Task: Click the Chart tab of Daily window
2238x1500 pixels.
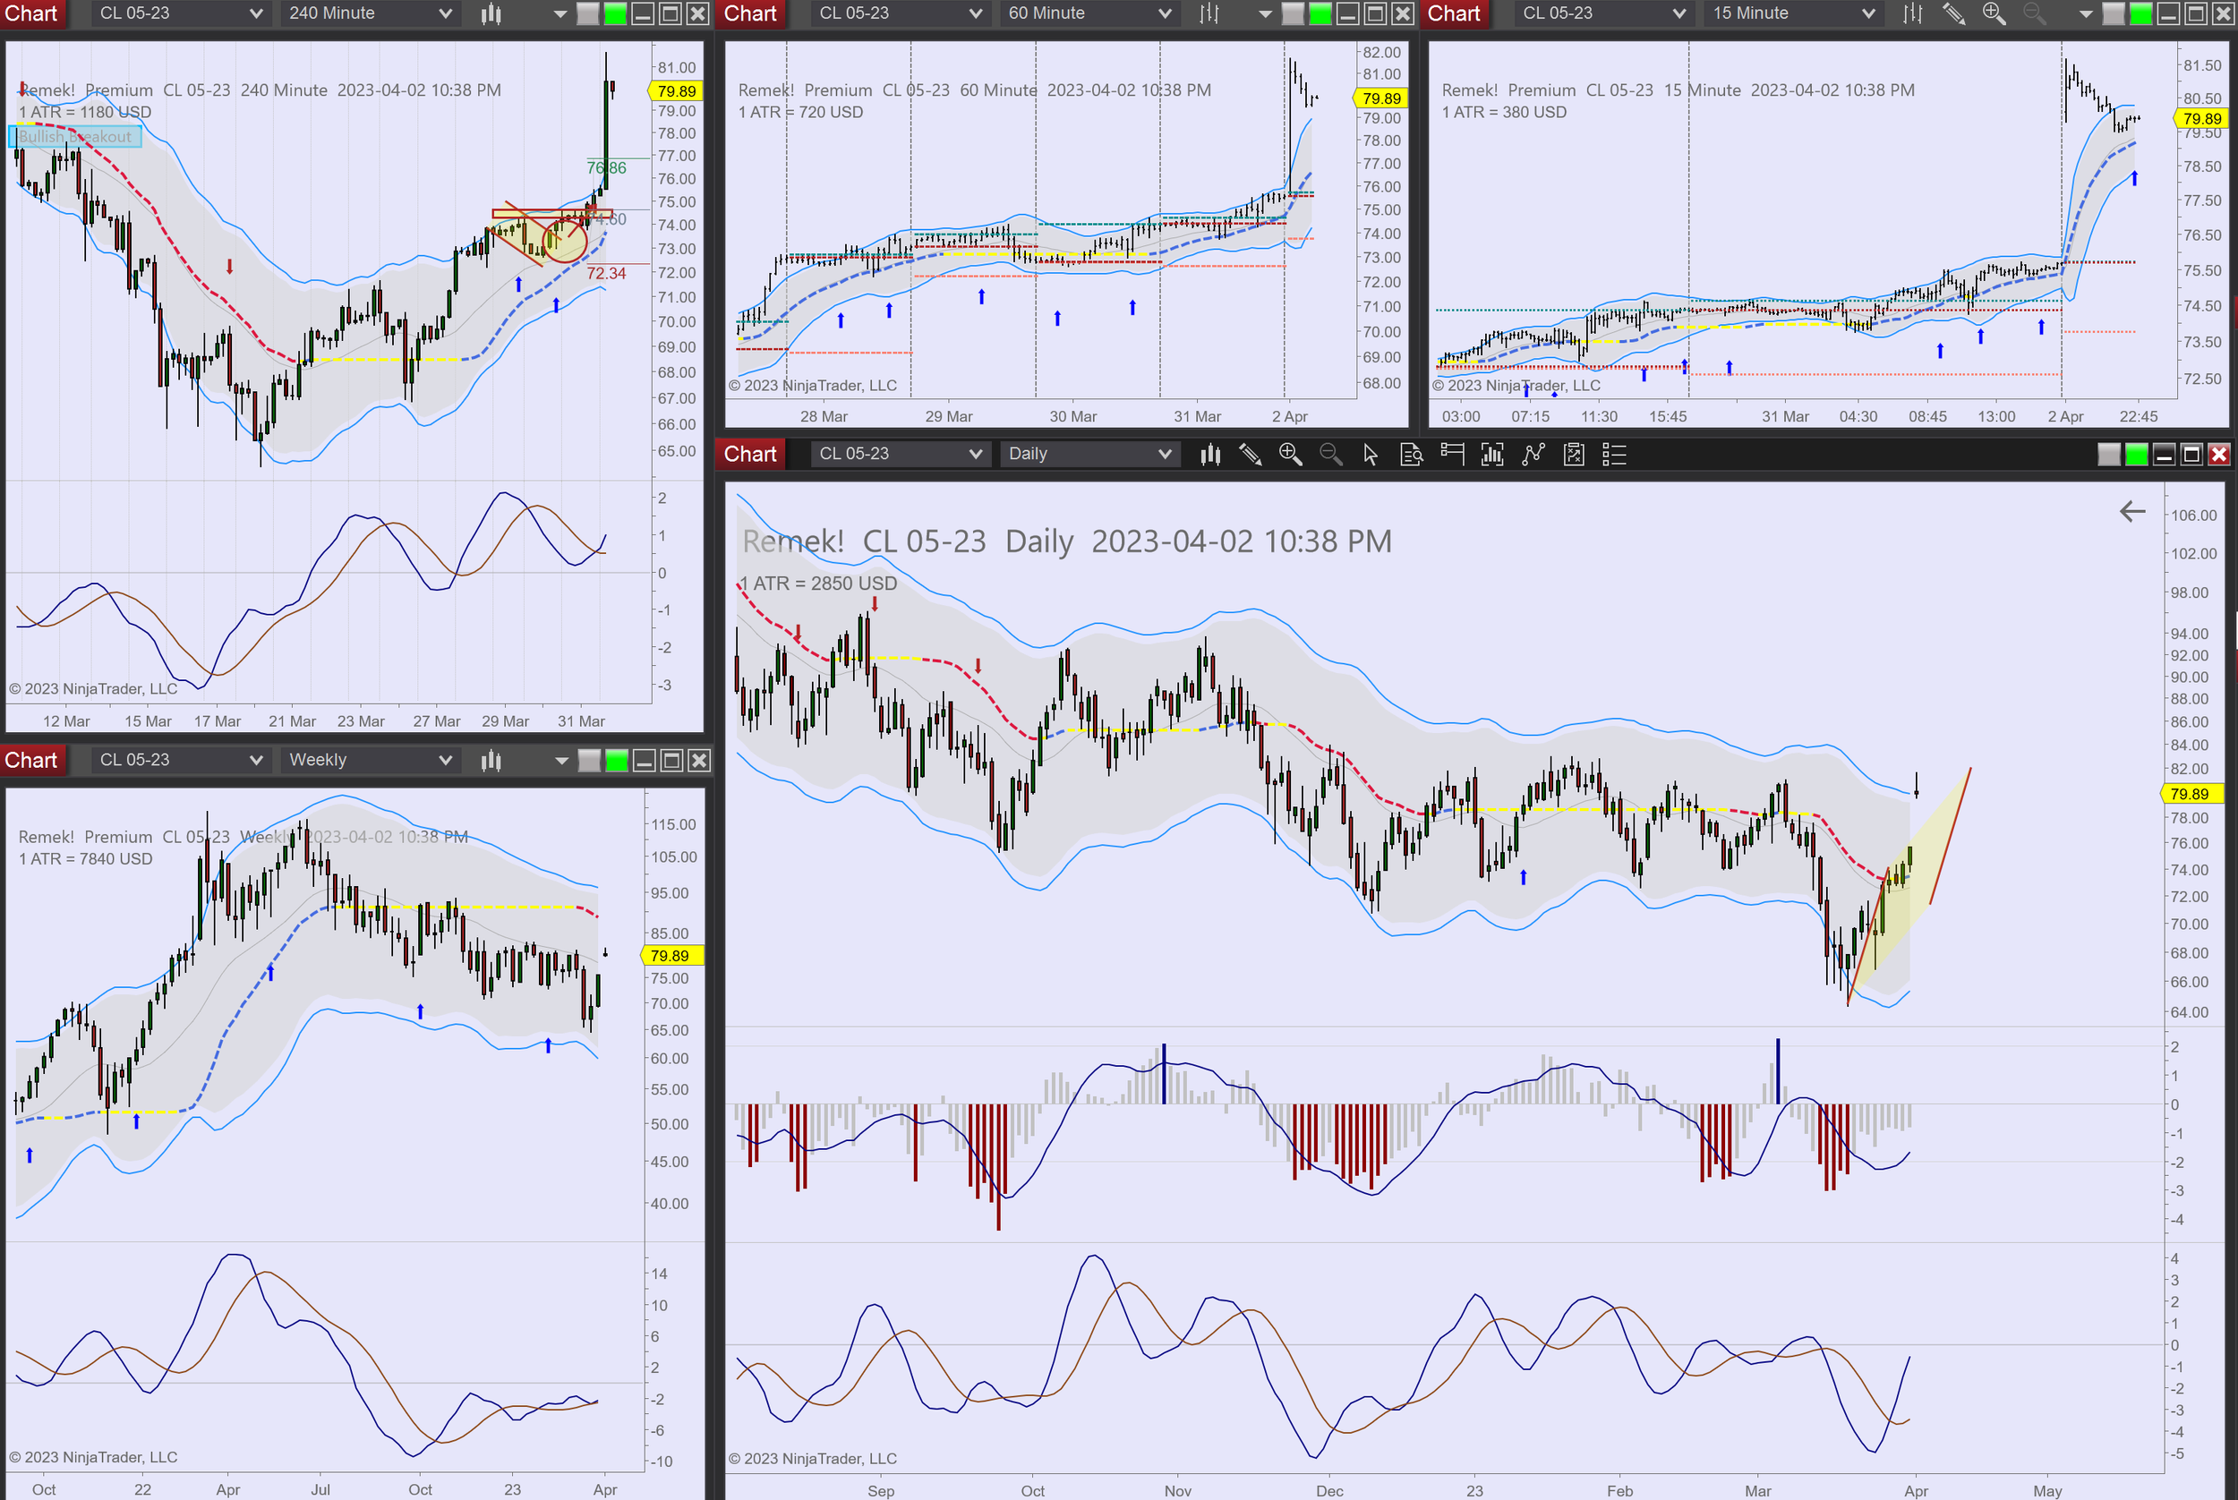Action: 750,455
